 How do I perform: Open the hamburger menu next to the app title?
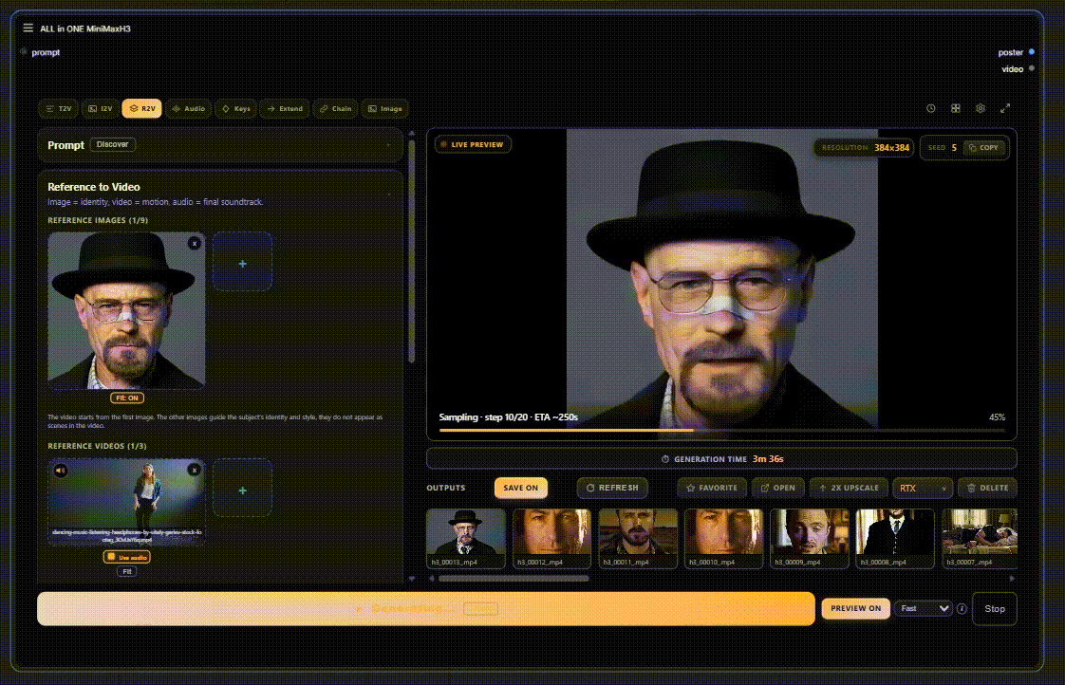(28, 28)
